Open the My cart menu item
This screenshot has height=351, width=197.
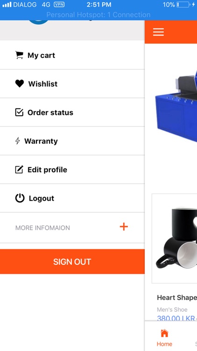coord(72,55)
